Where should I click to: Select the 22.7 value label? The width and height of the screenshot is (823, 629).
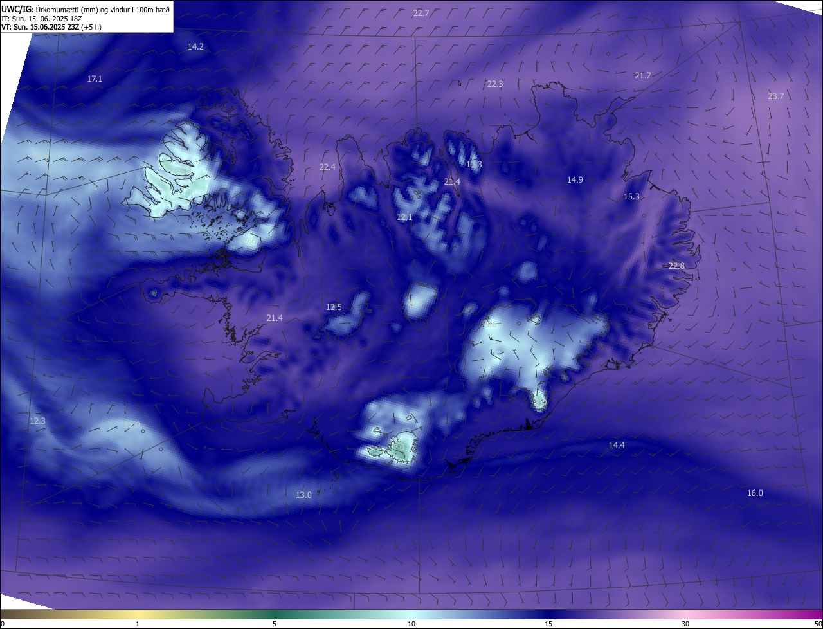click(421, 13)
